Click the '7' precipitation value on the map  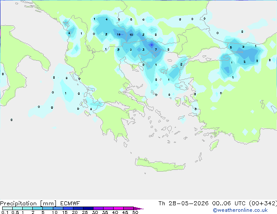click(156, 50)
